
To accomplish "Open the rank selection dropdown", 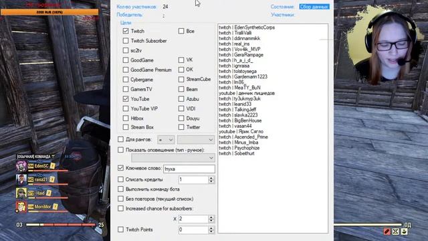I will [196, 140].
